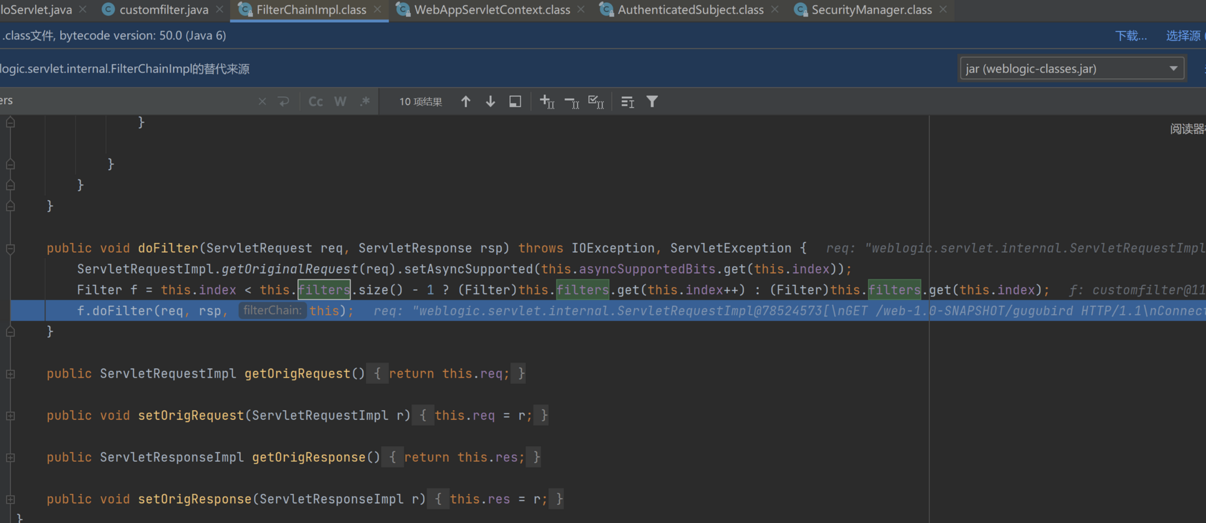
Task: Enable Regex search option
Action: [x=365, y=101]
